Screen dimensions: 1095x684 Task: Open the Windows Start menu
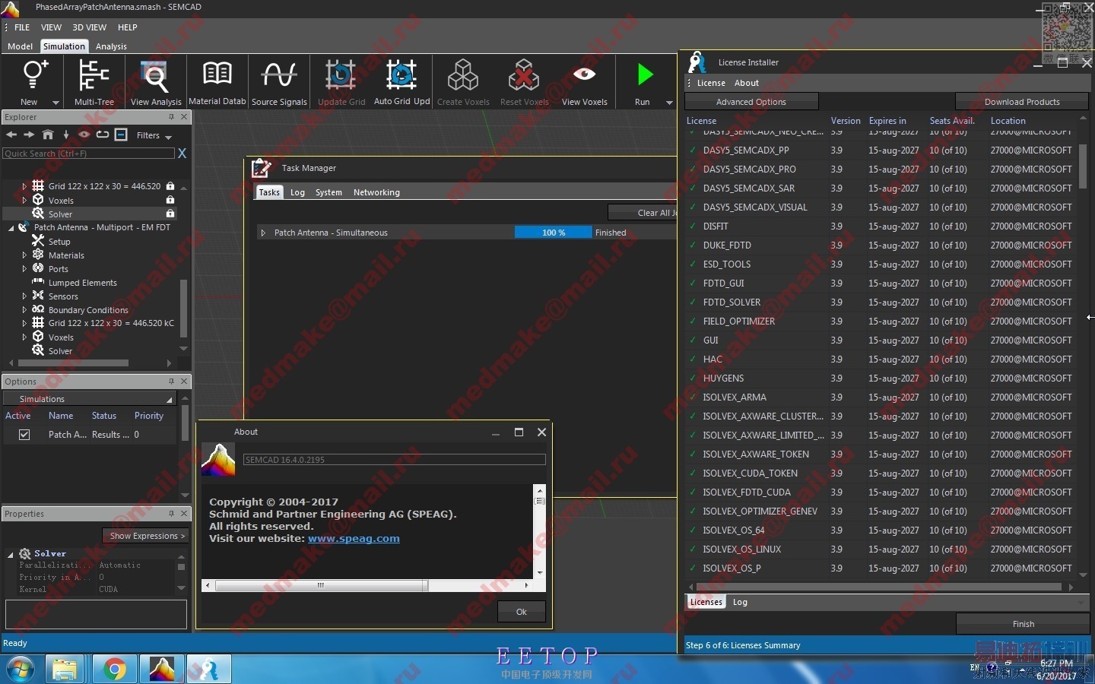coord(21,670)
